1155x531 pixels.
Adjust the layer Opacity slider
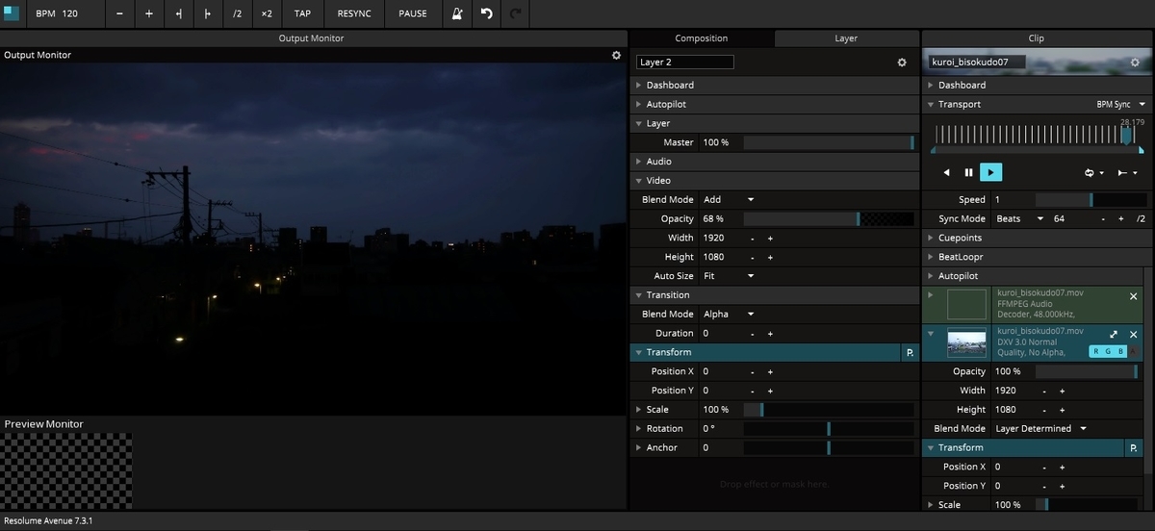(829, 219)
